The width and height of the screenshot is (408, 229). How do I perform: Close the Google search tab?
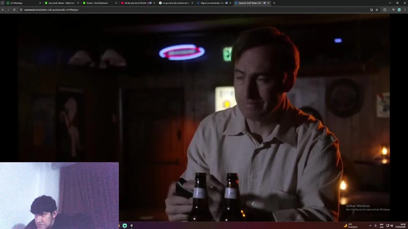click(x=192, y=3)
